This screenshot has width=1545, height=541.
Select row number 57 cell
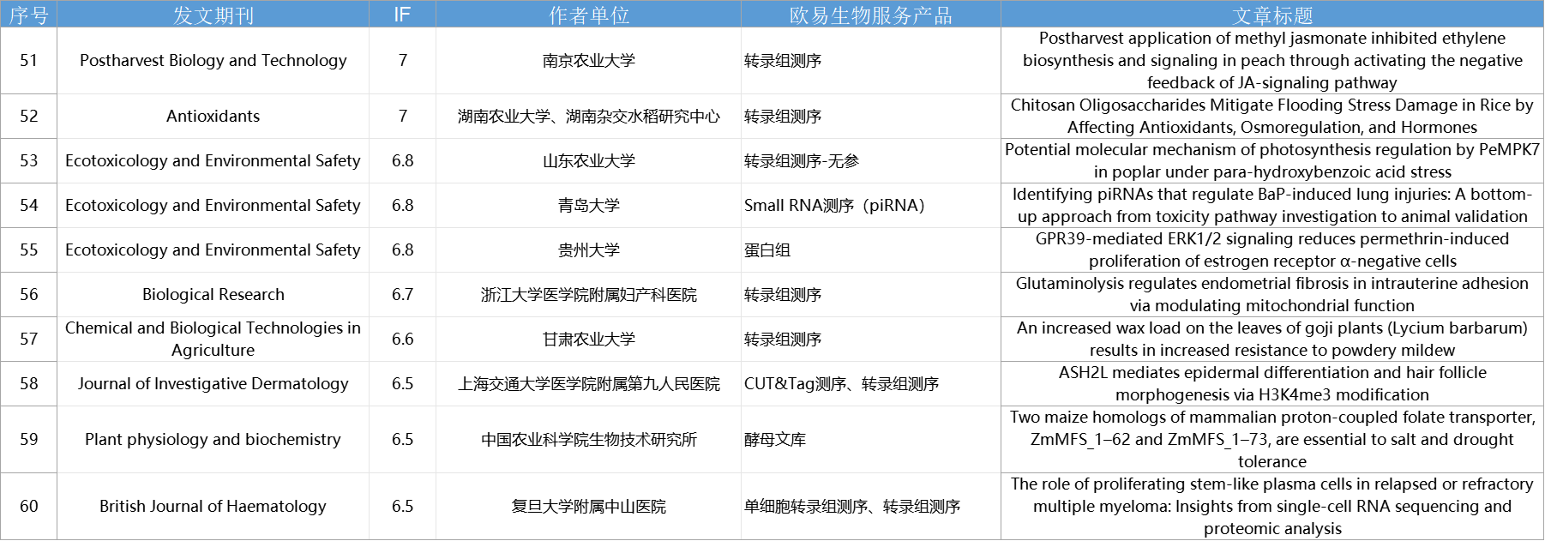click(x=28, y=340)
